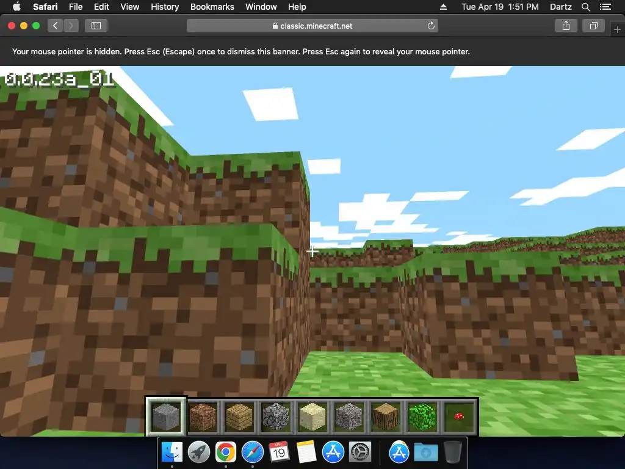Open Notification Center list icon
The image size is (625, 469).
pyautogui.click(x=605, y=7)
